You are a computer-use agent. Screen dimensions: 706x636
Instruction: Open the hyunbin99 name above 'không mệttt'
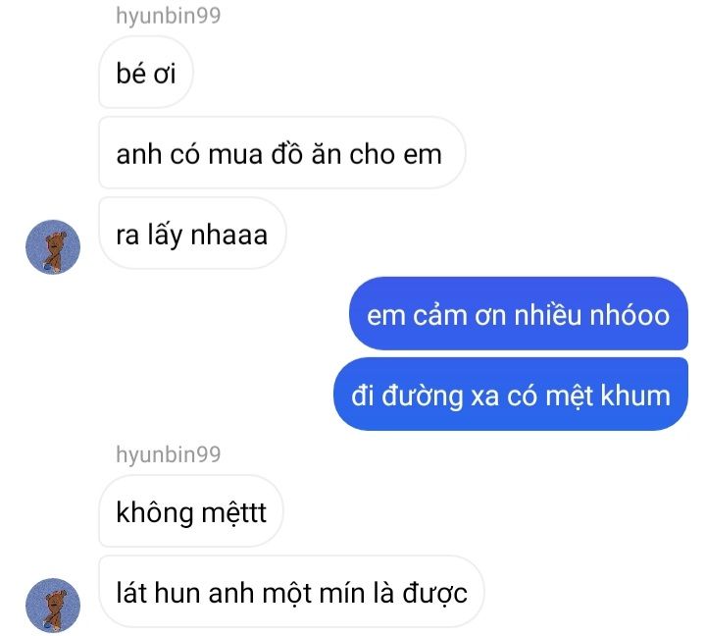pos(169,453)
